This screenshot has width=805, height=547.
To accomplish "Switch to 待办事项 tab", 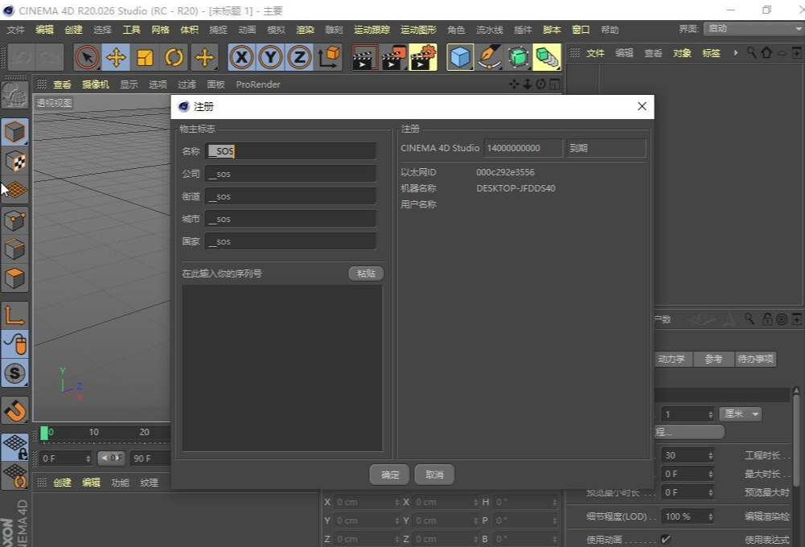I will point(755,359).
